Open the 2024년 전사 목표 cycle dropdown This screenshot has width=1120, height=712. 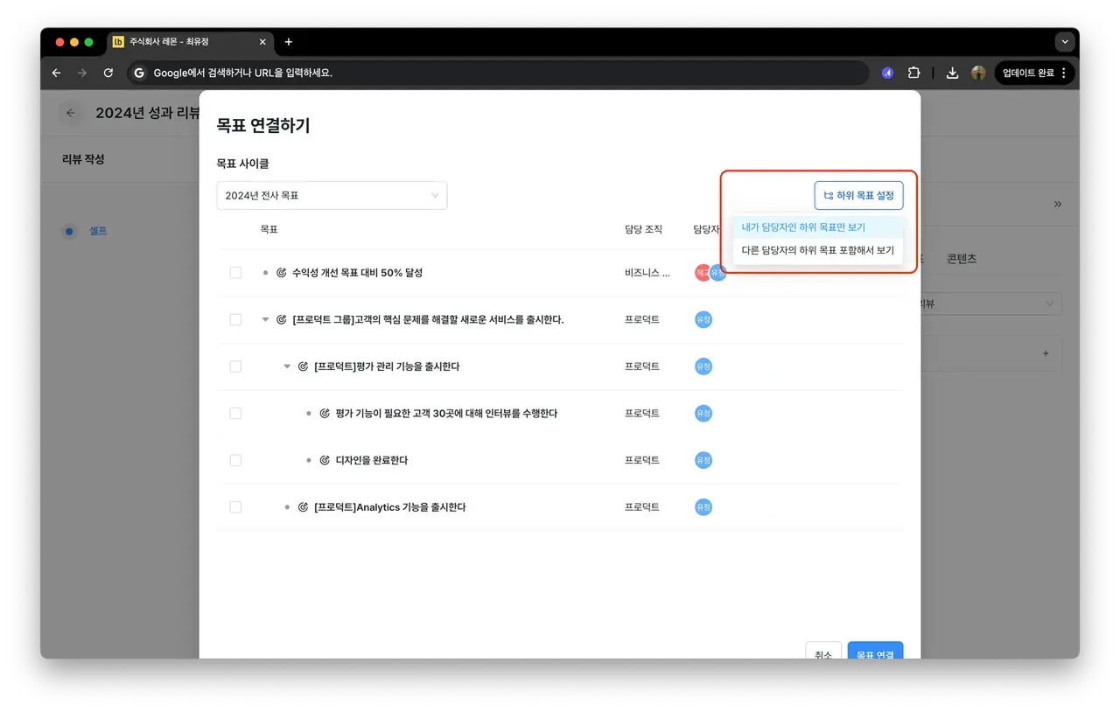(332, 196)
